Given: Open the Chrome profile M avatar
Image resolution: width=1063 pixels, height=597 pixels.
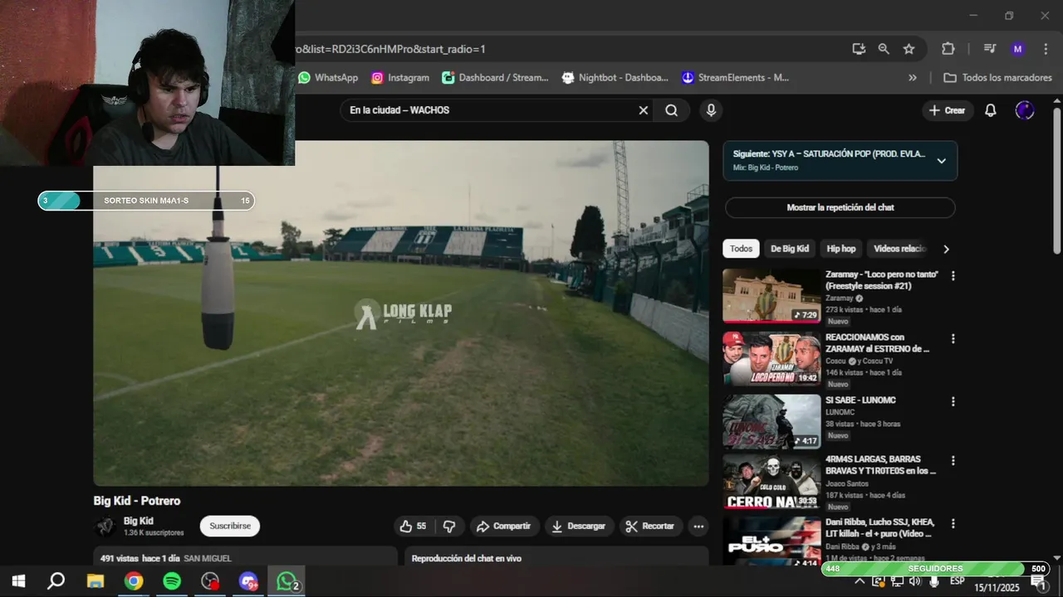Looking at the screenshot, I should (1017, 49).
